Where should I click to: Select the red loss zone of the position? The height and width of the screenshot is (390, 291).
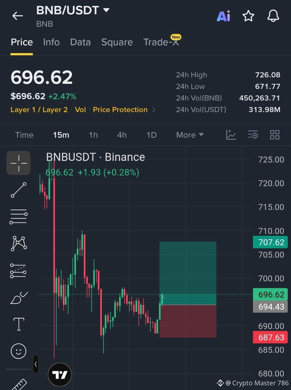(188, 321)
